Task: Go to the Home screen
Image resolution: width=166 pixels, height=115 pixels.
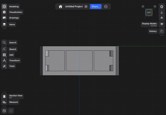Action: point(60,6)
